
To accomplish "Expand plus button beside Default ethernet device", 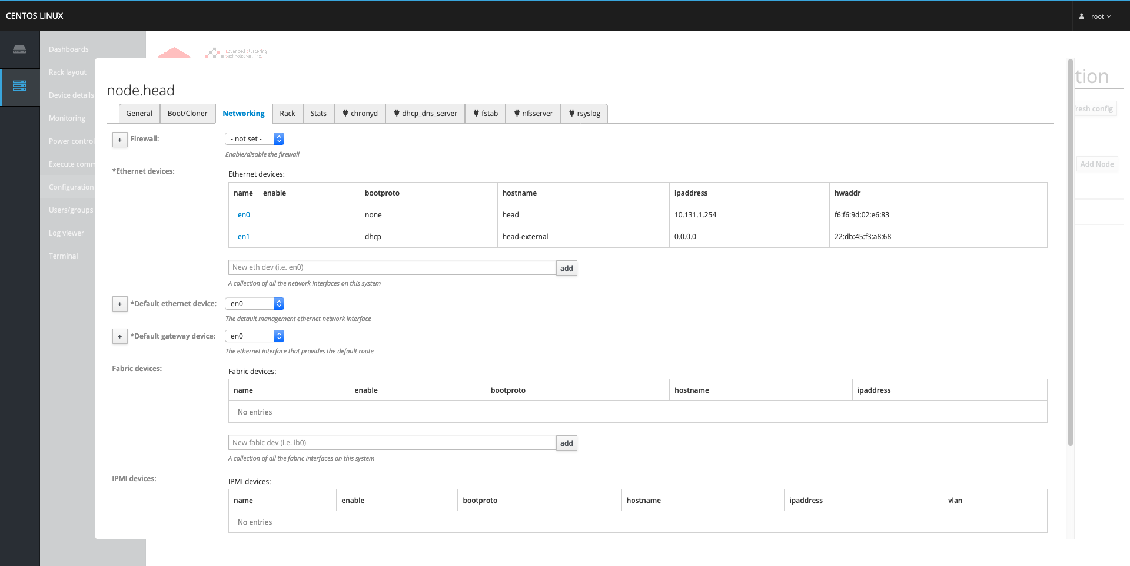I will [120, 304].
